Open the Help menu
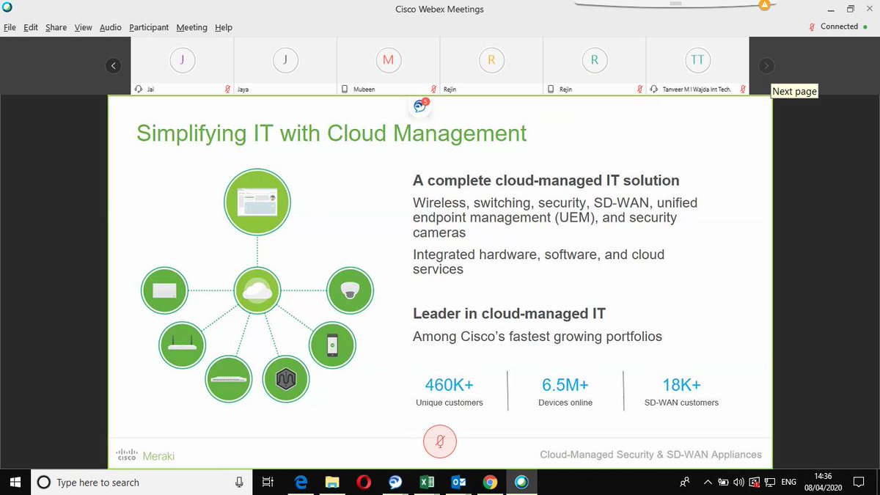The height and width of the screenshot is (495, 880). point(224,27)
